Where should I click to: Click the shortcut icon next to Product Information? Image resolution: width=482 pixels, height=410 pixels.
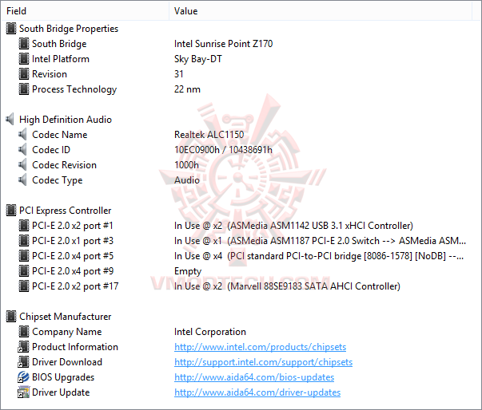[x=23, y=346]
